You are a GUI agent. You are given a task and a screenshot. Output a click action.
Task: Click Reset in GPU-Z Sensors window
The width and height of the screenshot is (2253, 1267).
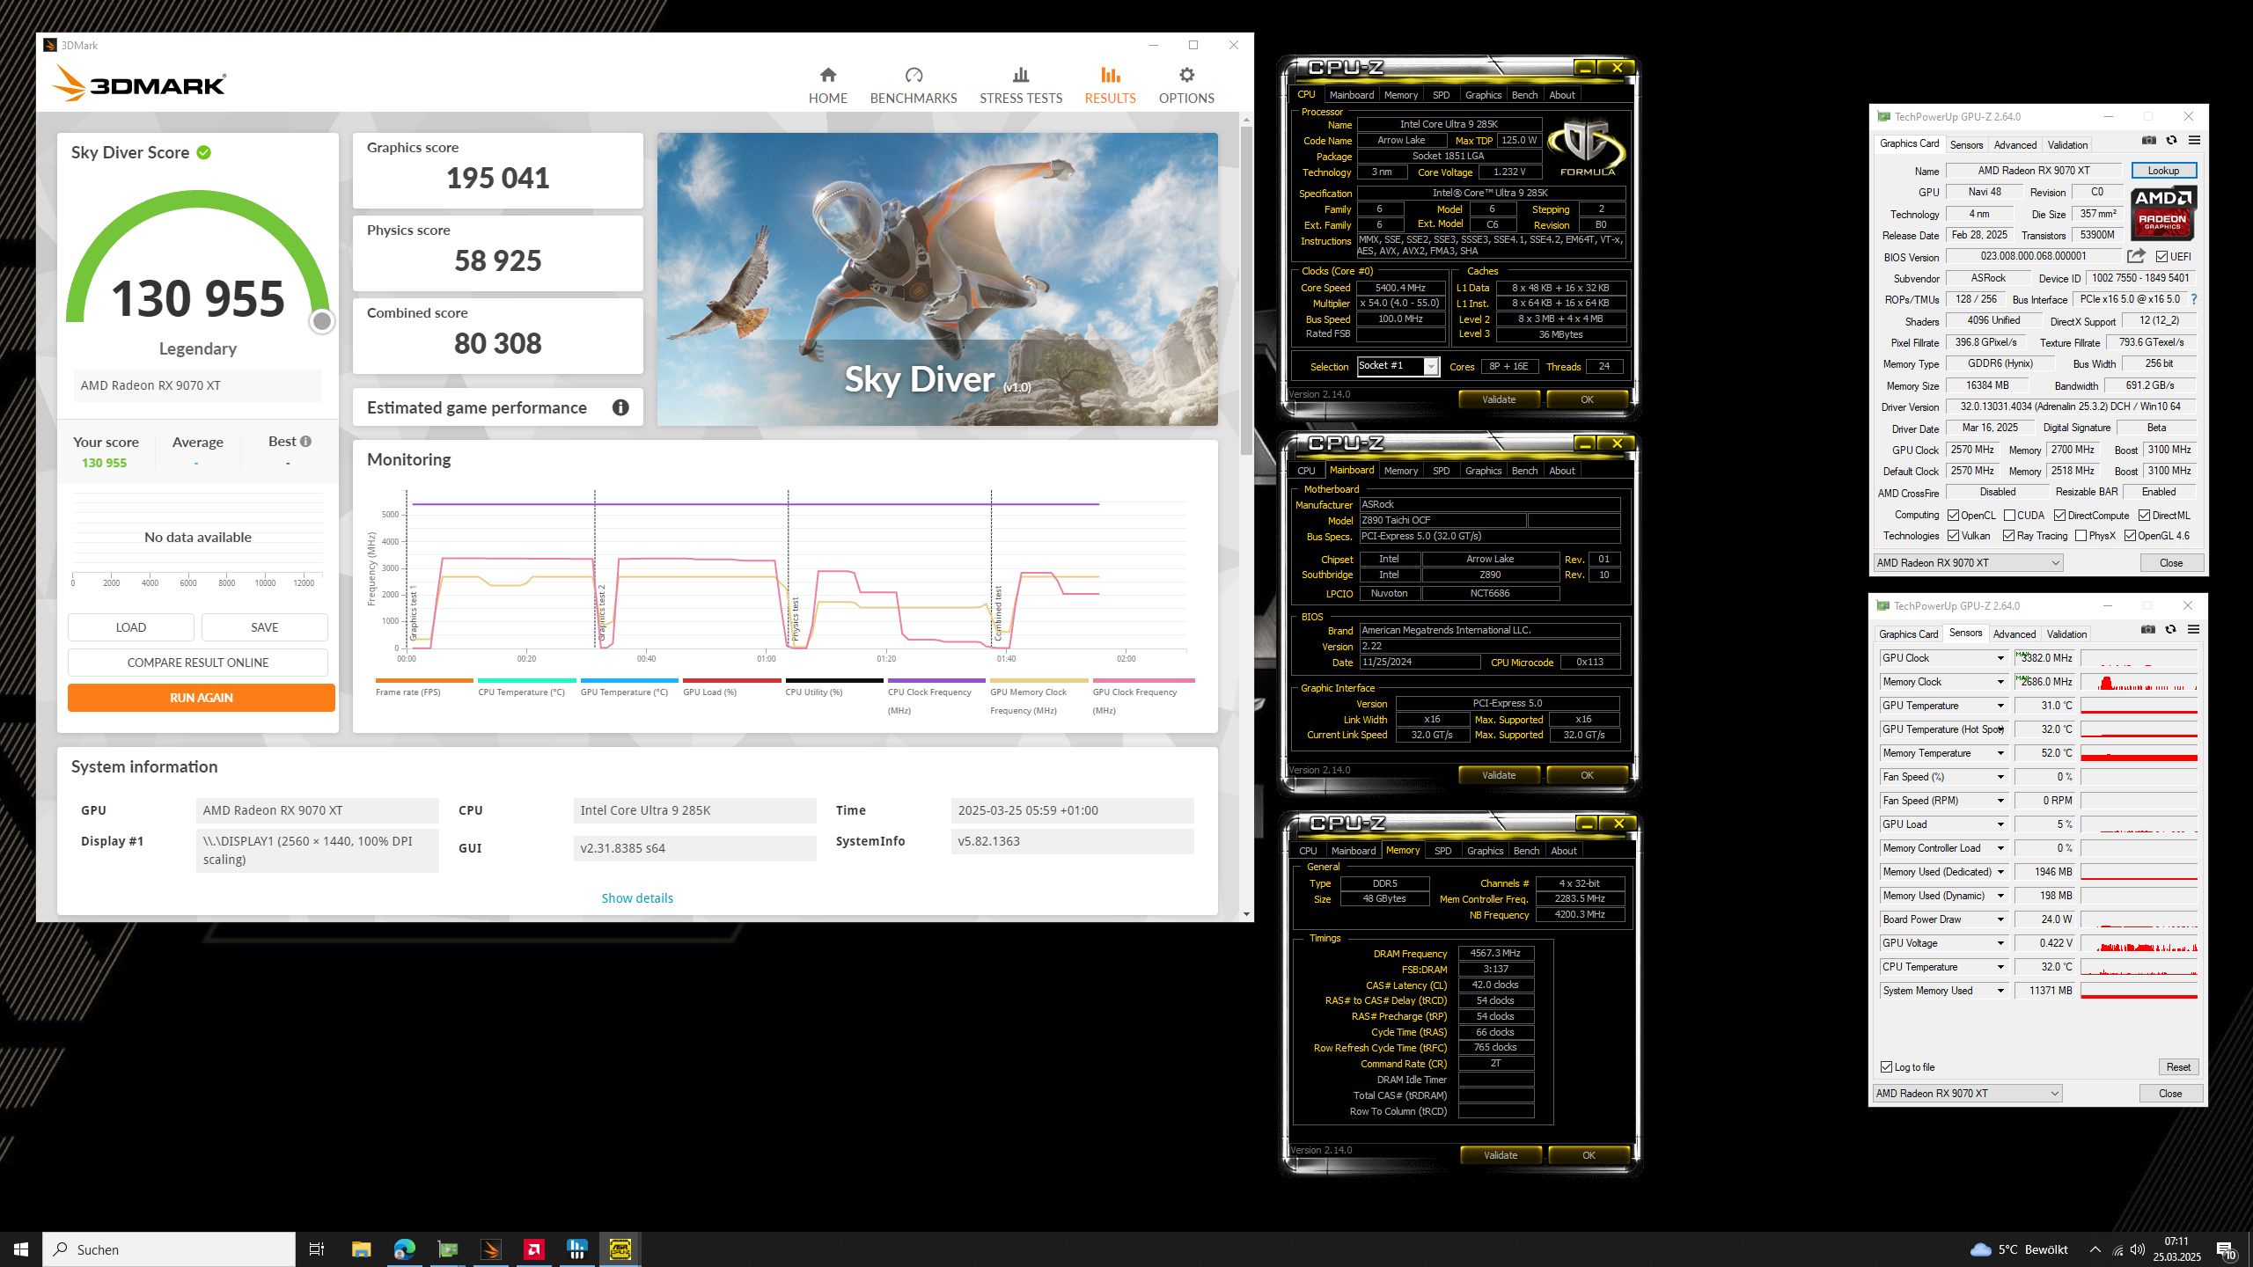[x=2178, y=1067]
